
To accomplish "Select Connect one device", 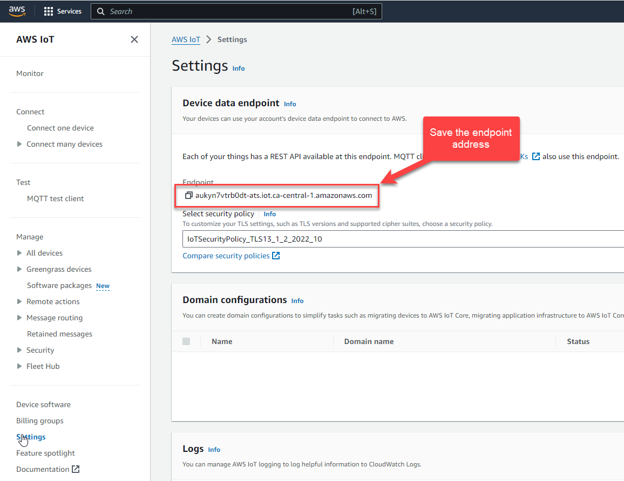I will (60, 128).
